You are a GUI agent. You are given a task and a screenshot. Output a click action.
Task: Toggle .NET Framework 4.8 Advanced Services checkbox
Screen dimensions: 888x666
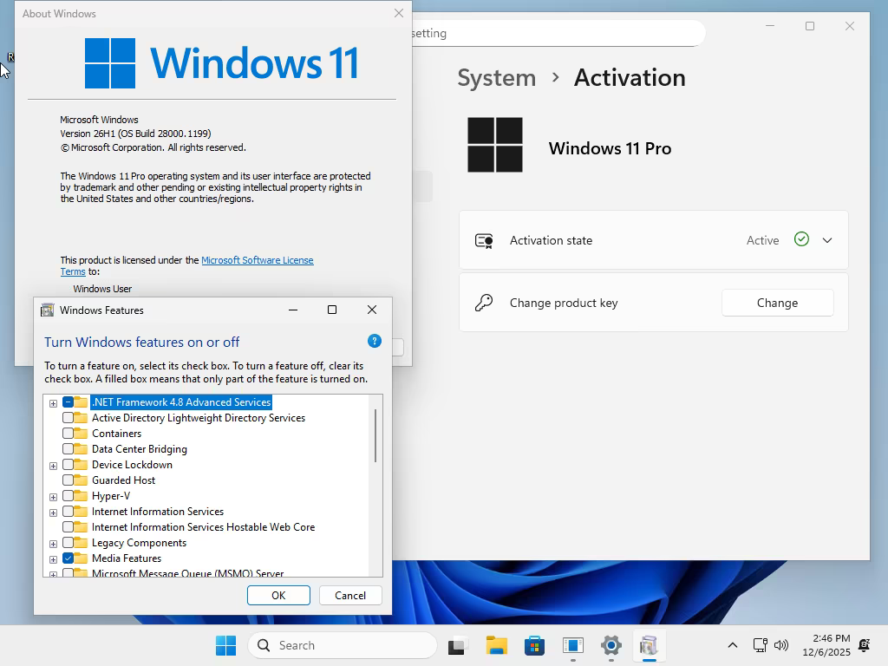click(68, 402)
